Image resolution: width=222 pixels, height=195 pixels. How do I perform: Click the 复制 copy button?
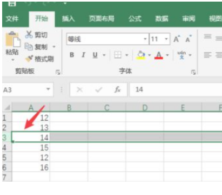coord(36,47)
